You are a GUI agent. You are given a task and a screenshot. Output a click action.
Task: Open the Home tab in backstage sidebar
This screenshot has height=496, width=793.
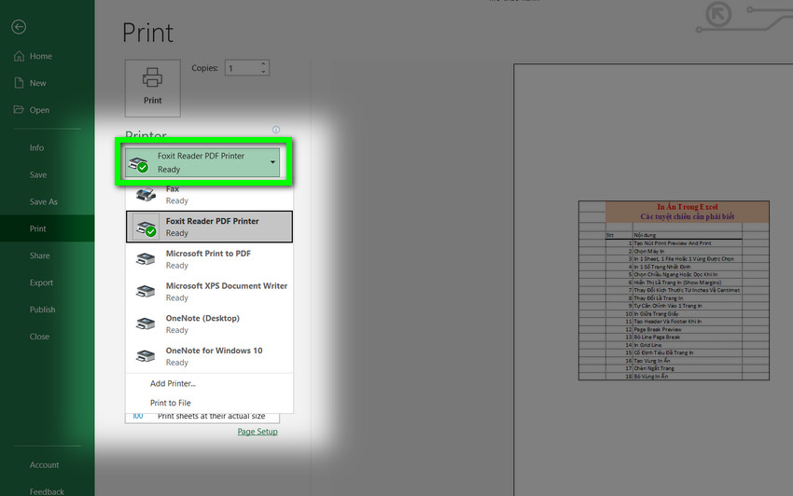[x=40, y=56]
